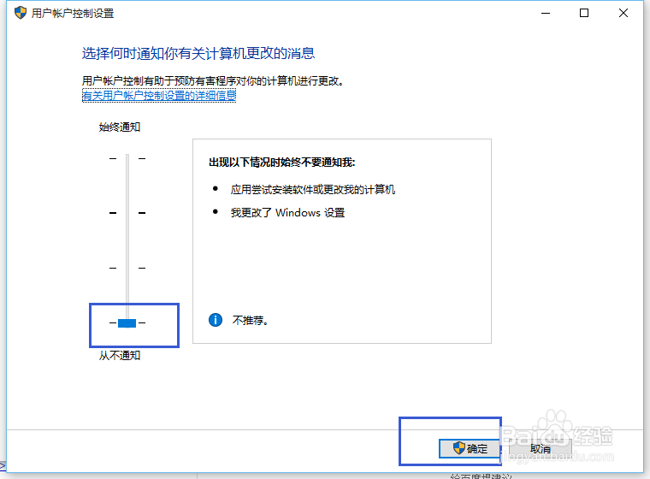Click sentence 用户帐户控制有助于预防有害程序对你的计算机进行更改。
Image resolution: width=650 pixels, height=479 pixels.
pos(213,81)
